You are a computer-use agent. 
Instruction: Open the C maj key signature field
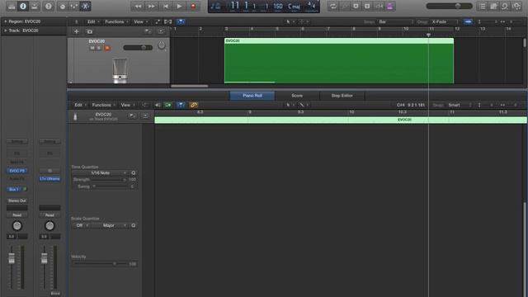[x=294, y=6]
